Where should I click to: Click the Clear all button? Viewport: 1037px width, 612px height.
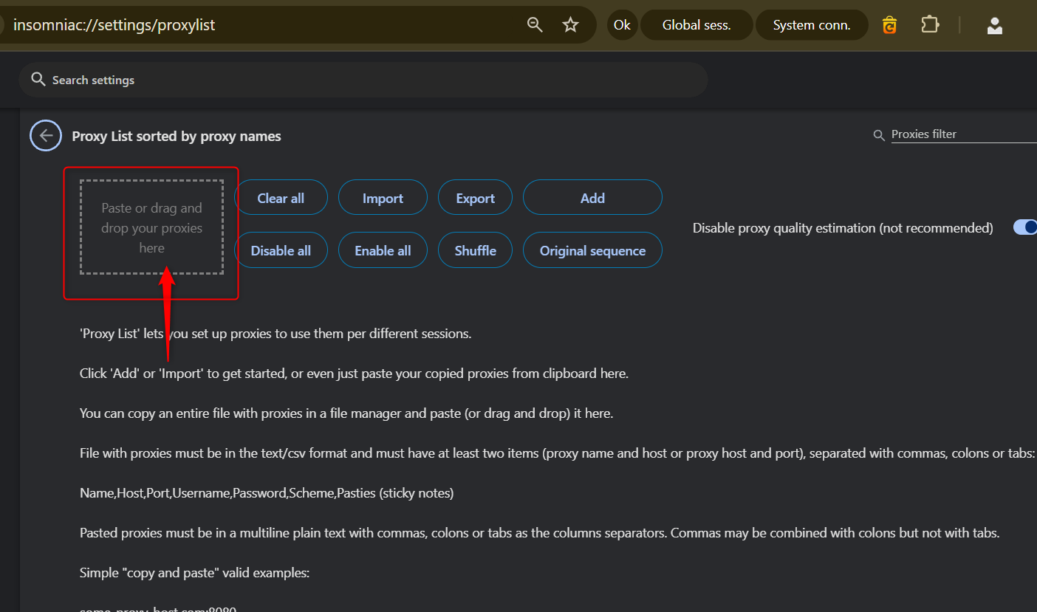(x=281, y=198)
